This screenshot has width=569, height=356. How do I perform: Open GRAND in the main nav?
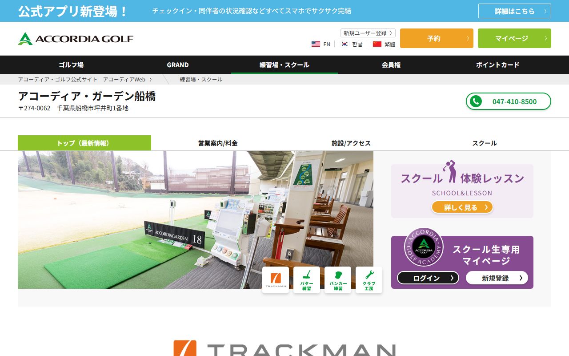[x=178, y=65]
